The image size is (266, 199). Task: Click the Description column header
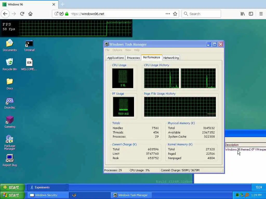click(245, 145)
